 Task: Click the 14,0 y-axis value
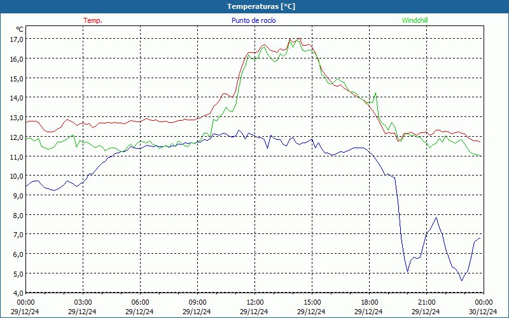pos(17,98)
